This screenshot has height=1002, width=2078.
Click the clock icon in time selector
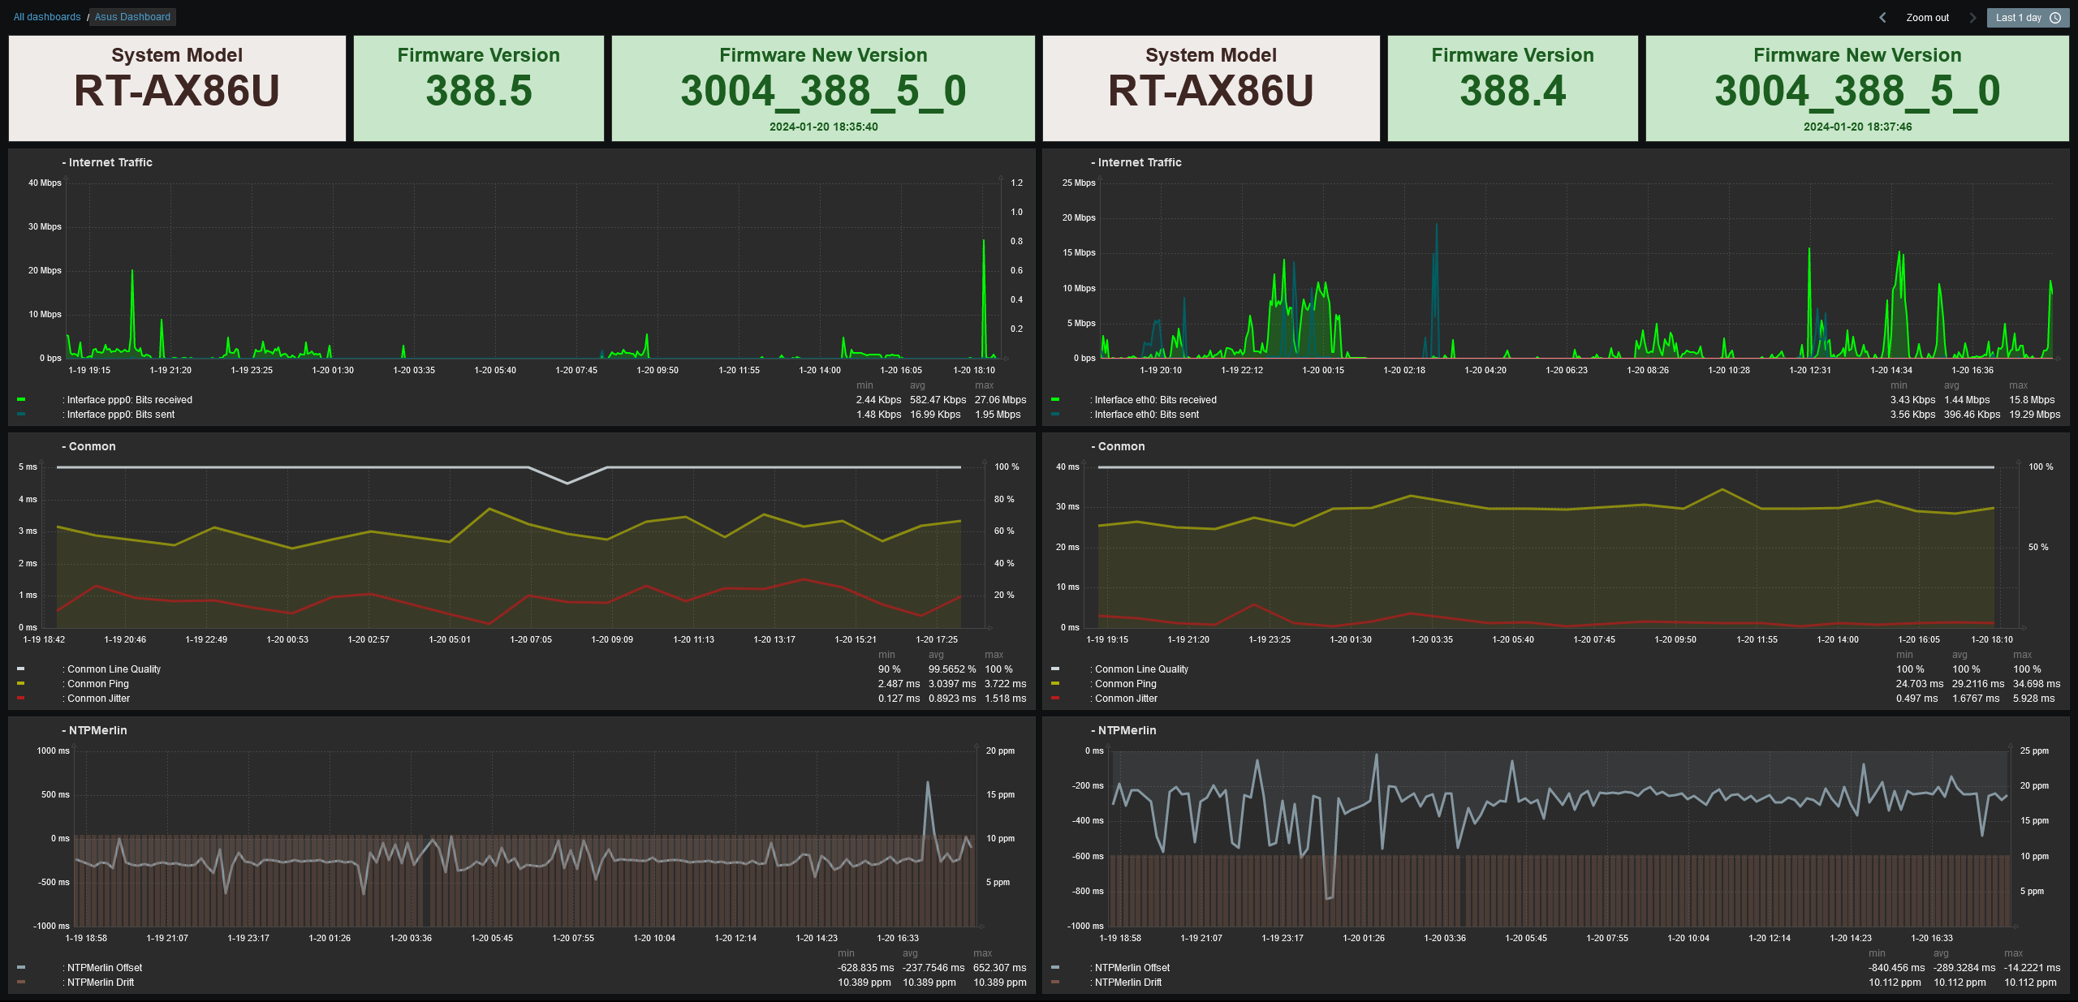pos(2055,17)
